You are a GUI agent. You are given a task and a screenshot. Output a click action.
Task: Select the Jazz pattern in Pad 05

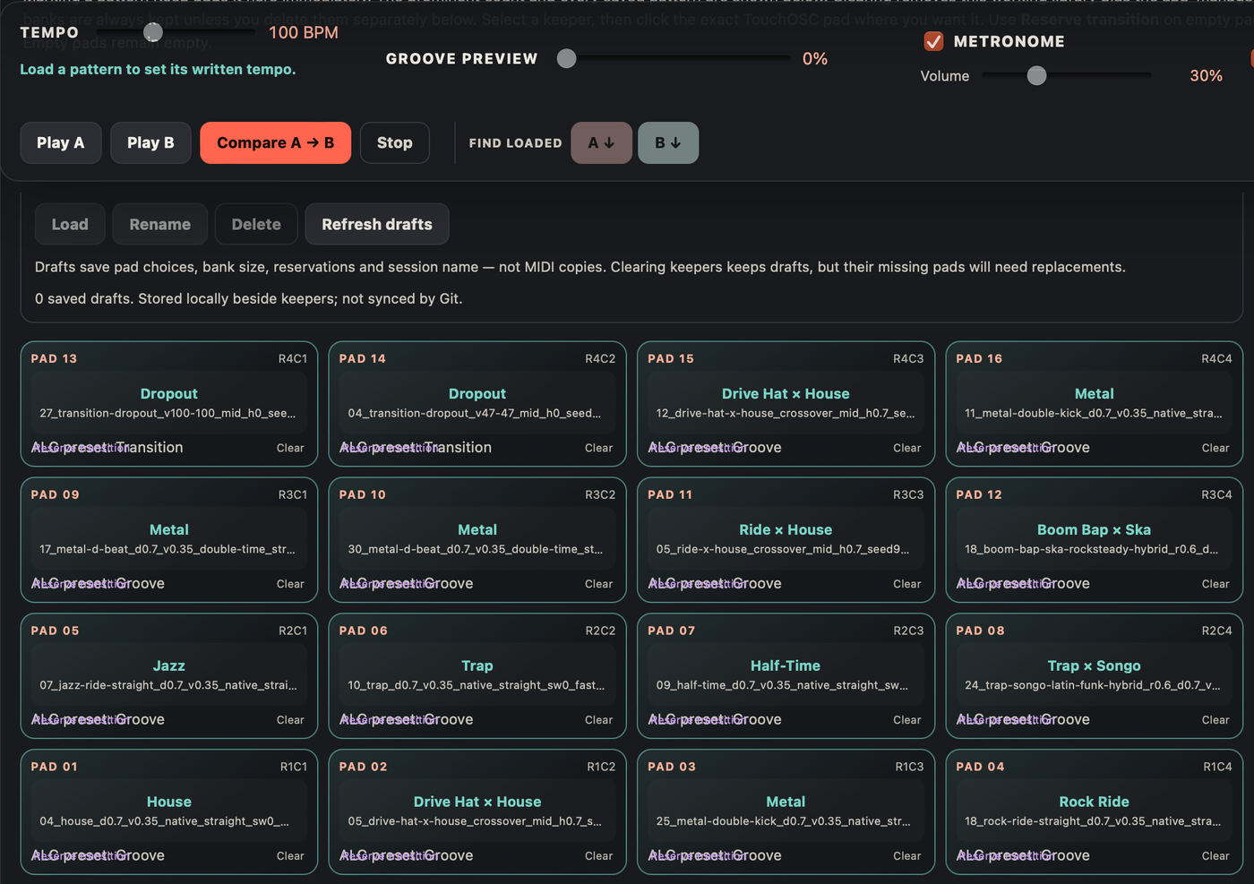(168, 674)
